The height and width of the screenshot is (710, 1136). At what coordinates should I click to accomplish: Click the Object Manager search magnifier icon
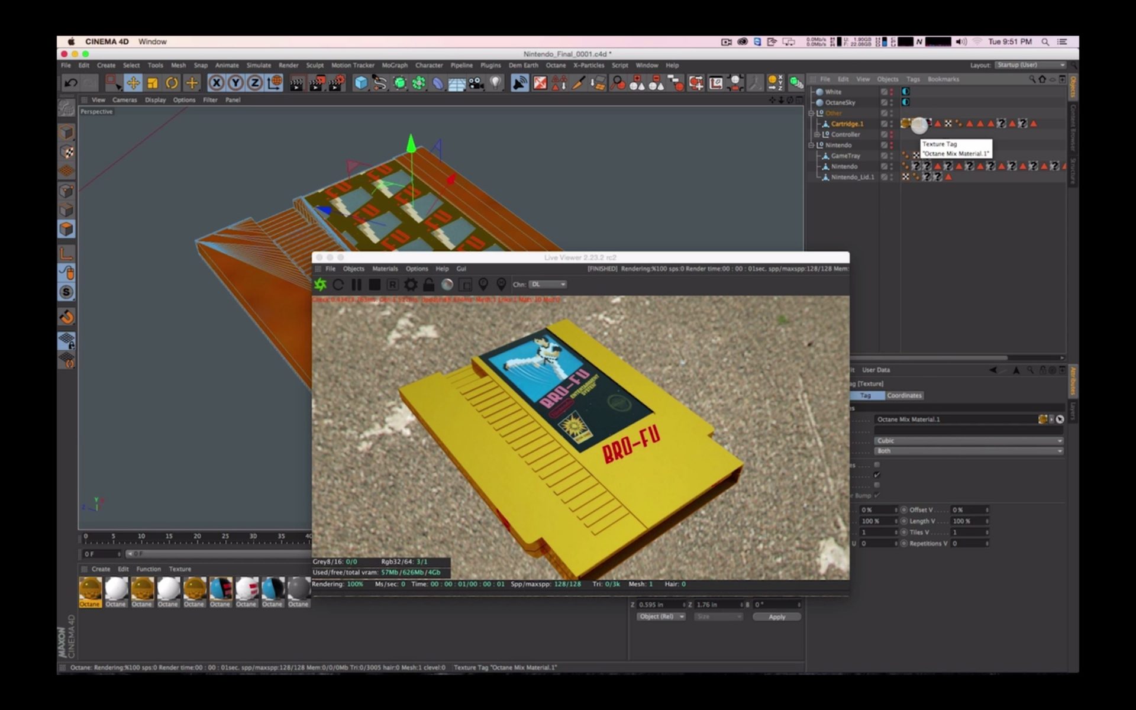[x=1032, y=79]
